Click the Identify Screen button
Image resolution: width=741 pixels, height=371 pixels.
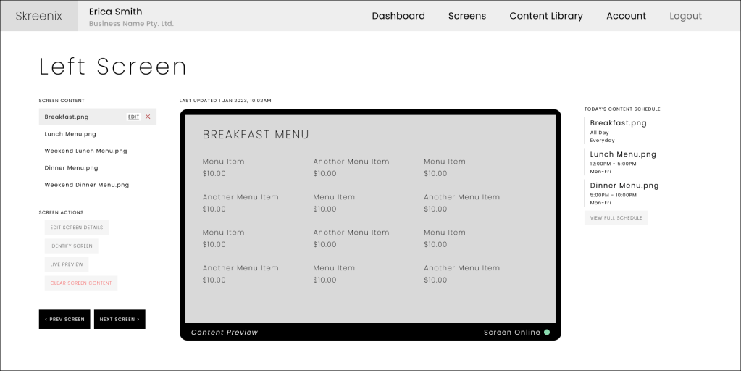(72, 246)
